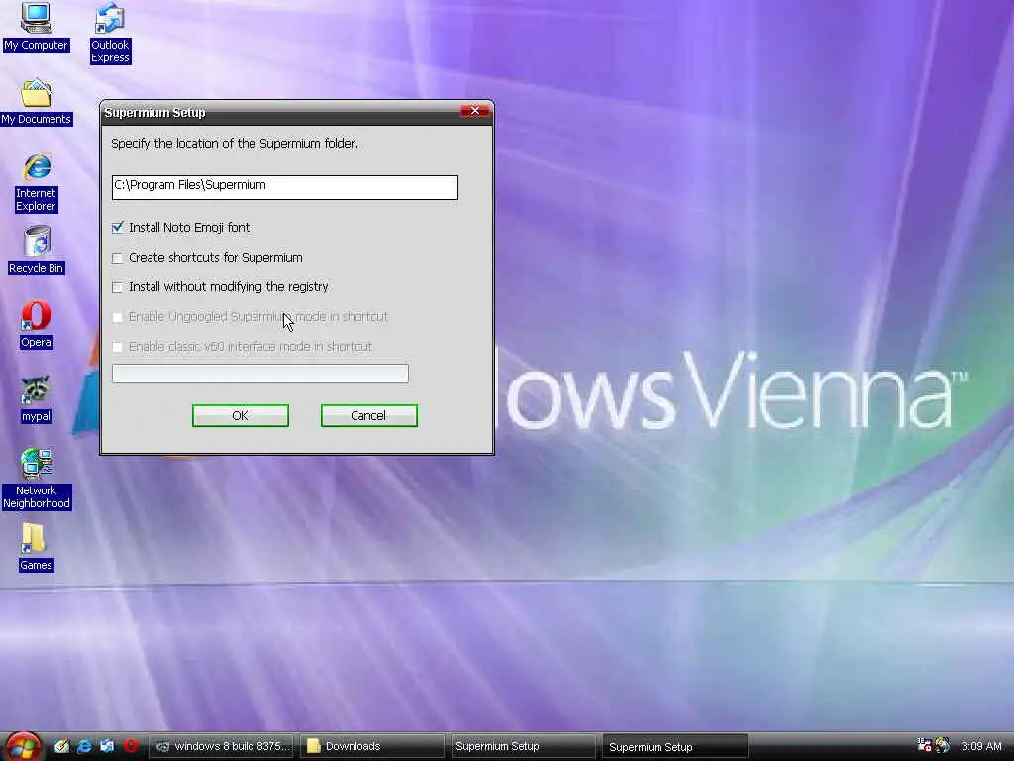Click Outlook Express quick launch icon
This screenshot has width=1014, height=761.
pos(107,746)
